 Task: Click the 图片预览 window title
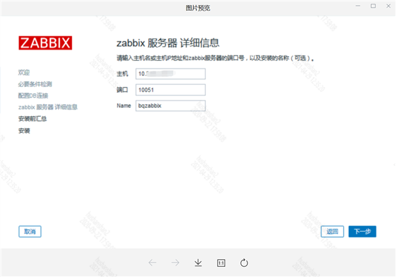click(198, 8)
